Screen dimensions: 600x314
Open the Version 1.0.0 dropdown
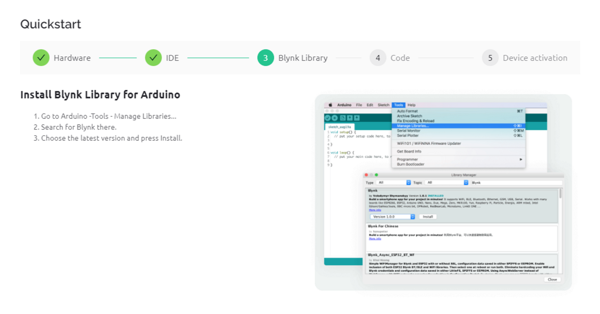[392, 217]
